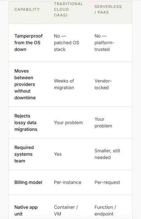
Task: Click the 'Required systems team' row label
Action: click(x=24, y=154)
